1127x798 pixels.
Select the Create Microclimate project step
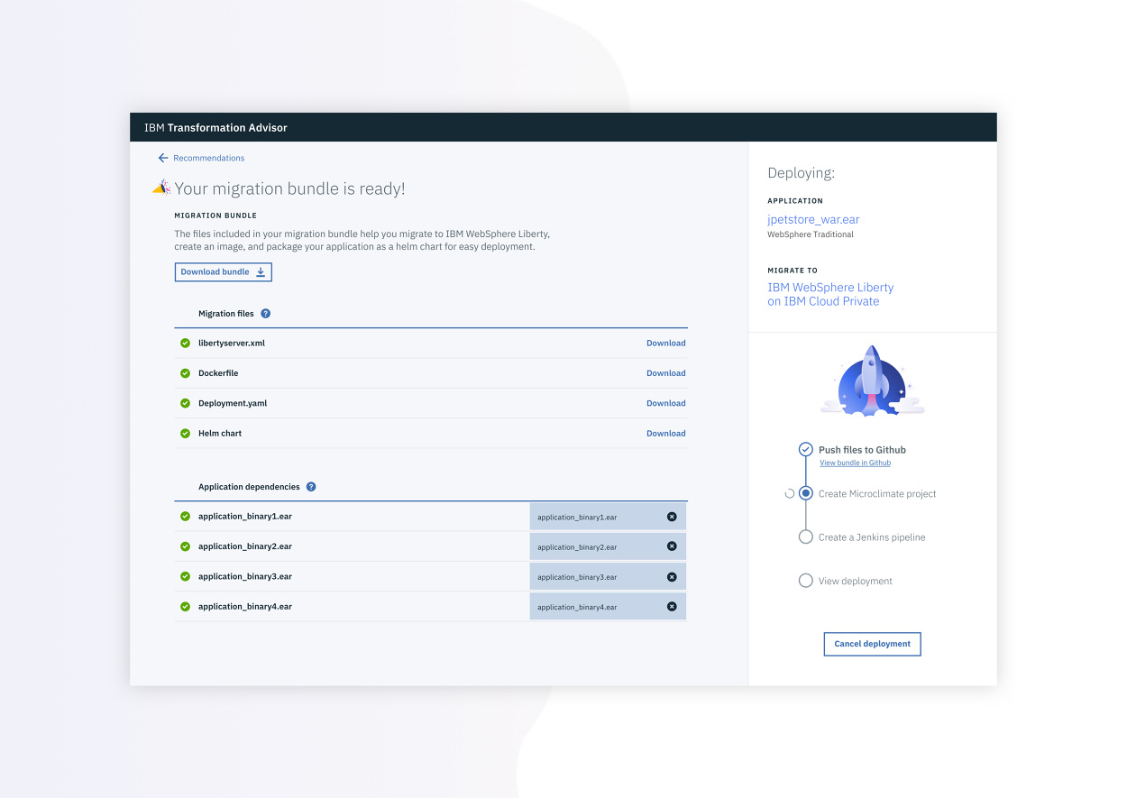805,493
